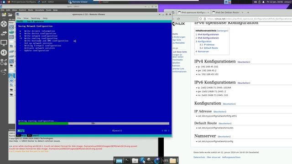Select the add link cable tool in GNS3

4,72
